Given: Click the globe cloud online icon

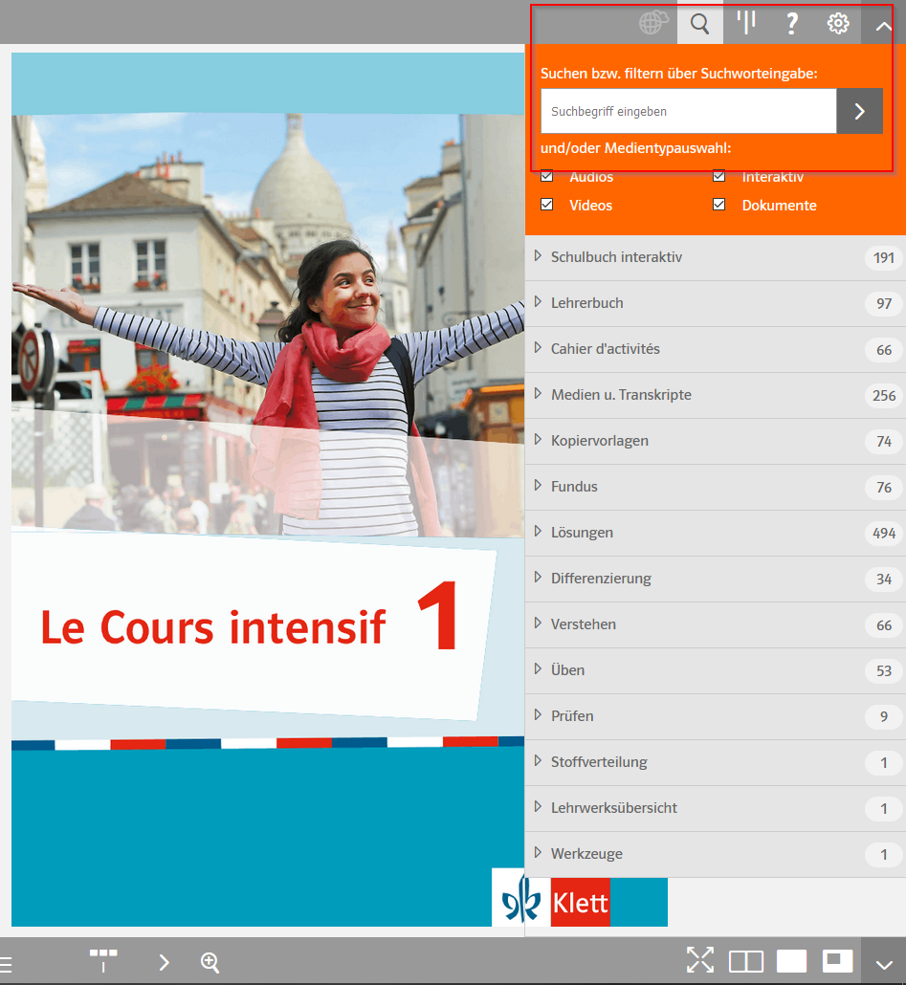Looking at the screenshot, I should pyautogui.click(x=653, y=23).
